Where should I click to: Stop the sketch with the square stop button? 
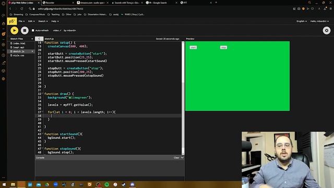25,30
